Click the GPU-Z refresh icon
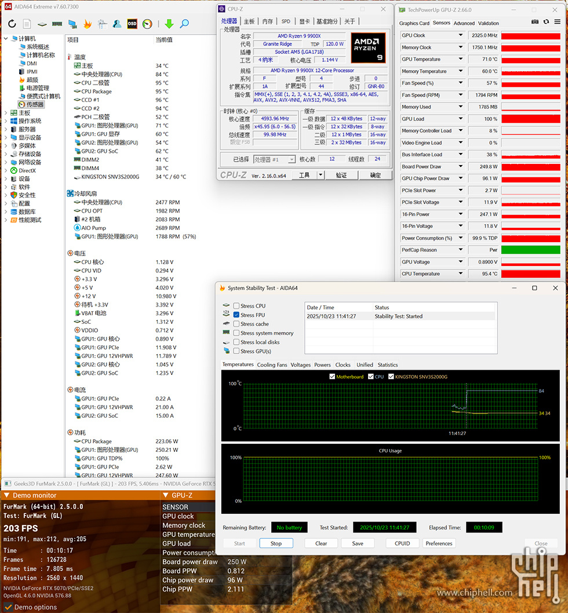The height and width of the screenshot is (613, 568). tap(546, 21)
